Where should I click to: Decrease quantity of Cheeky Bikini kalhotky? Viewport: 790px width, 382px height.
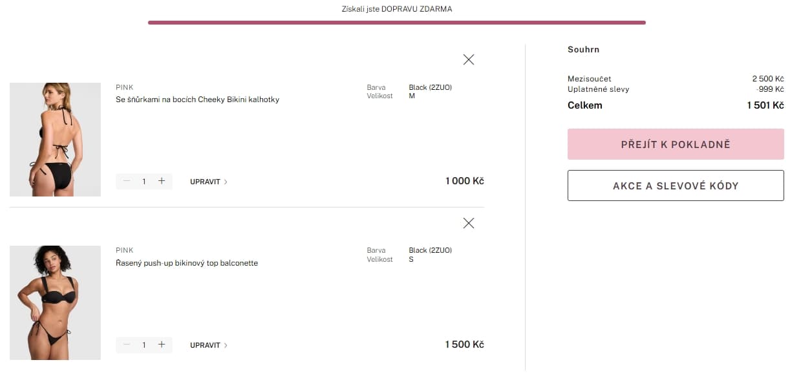[126, 181]
